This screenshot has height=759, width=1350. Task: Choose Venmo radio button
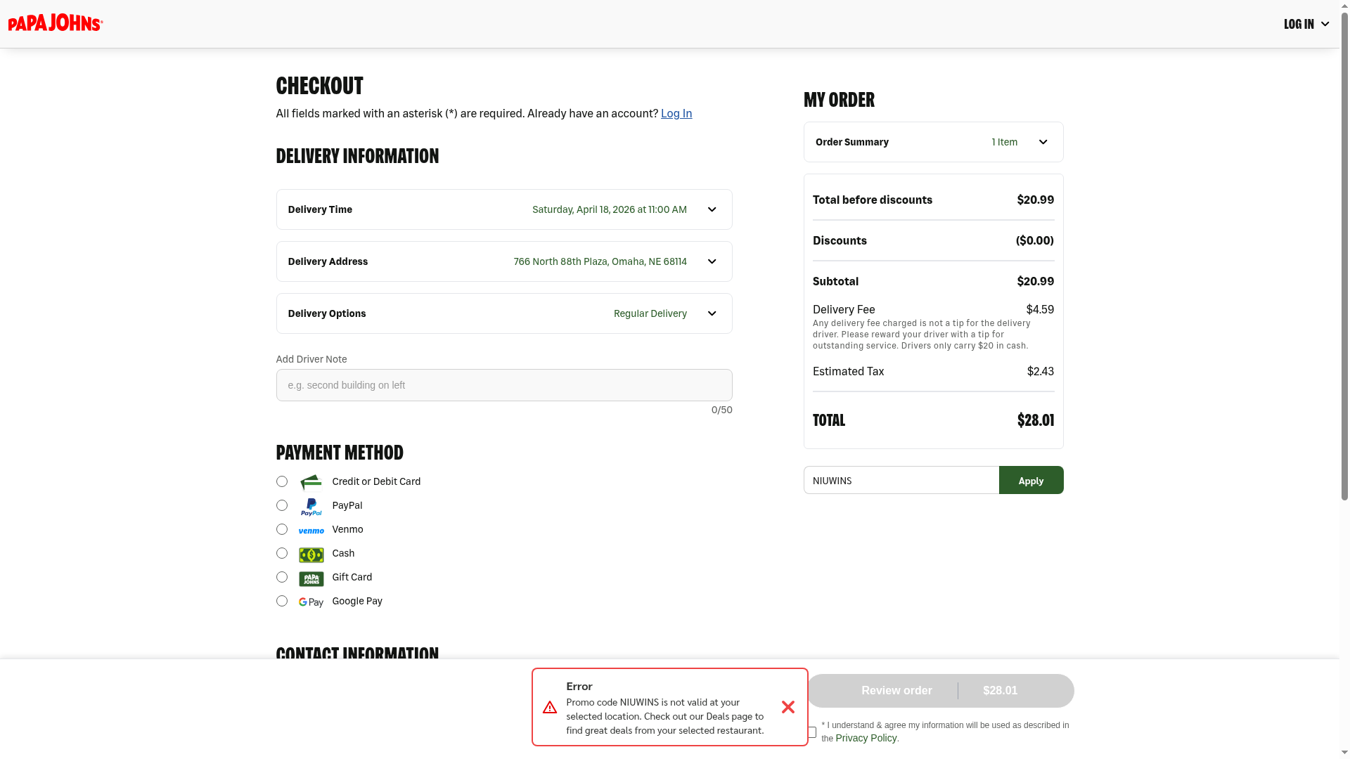coord(282,529)
